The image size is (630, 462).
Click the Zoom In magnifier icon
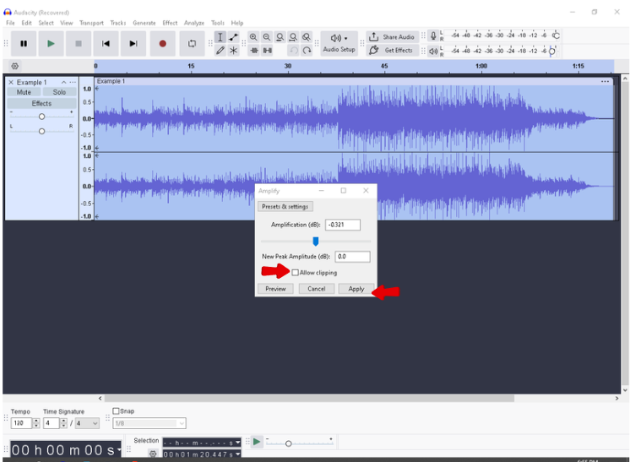point(253,37)
